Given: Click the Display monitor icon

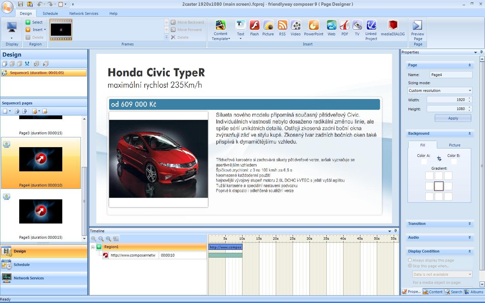Looking at the screenshot, I should pos(12,28).
